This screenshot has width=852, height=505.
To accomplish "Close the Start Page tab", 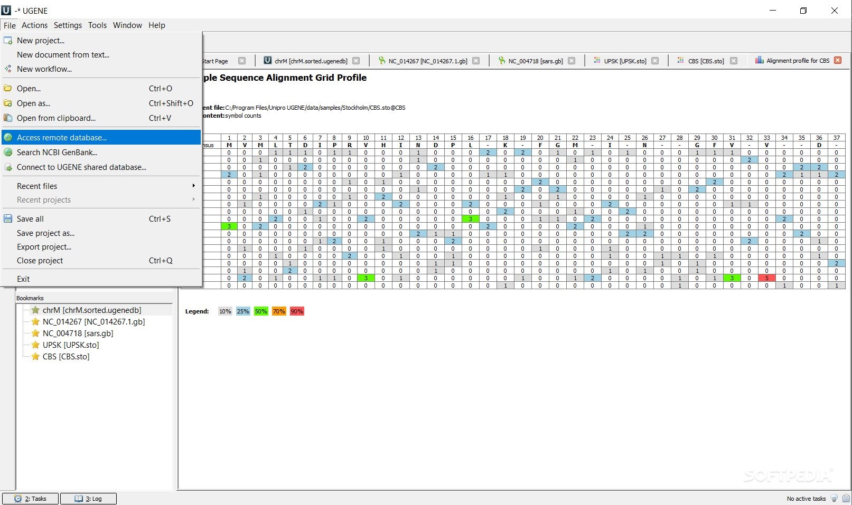I will pos(242,61).
